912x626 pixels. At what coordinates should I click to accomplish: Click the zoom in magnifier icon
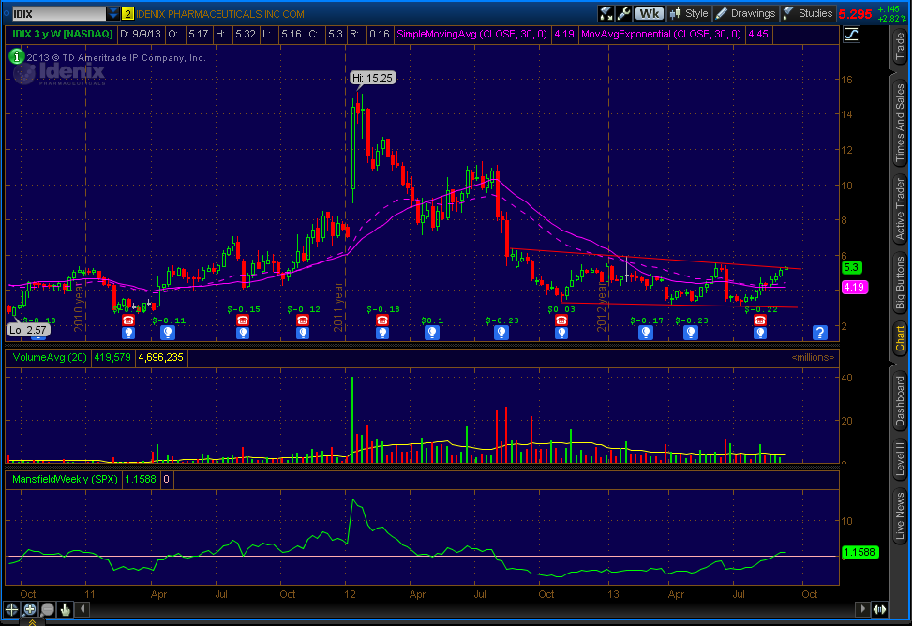(30, 607)
